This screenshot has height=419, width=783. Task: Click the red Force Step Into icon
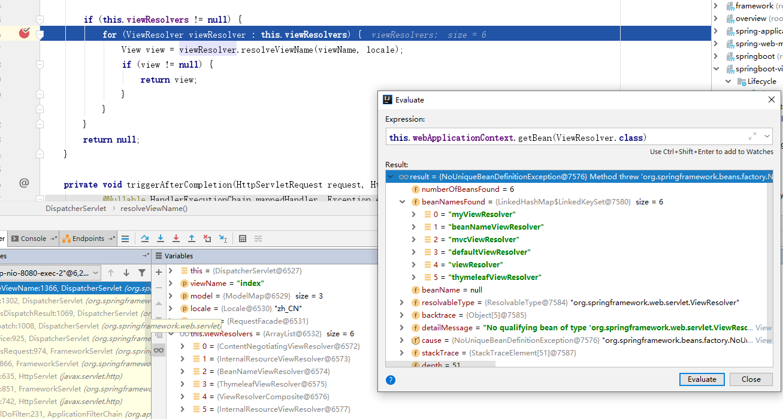(x=176, y=239)
